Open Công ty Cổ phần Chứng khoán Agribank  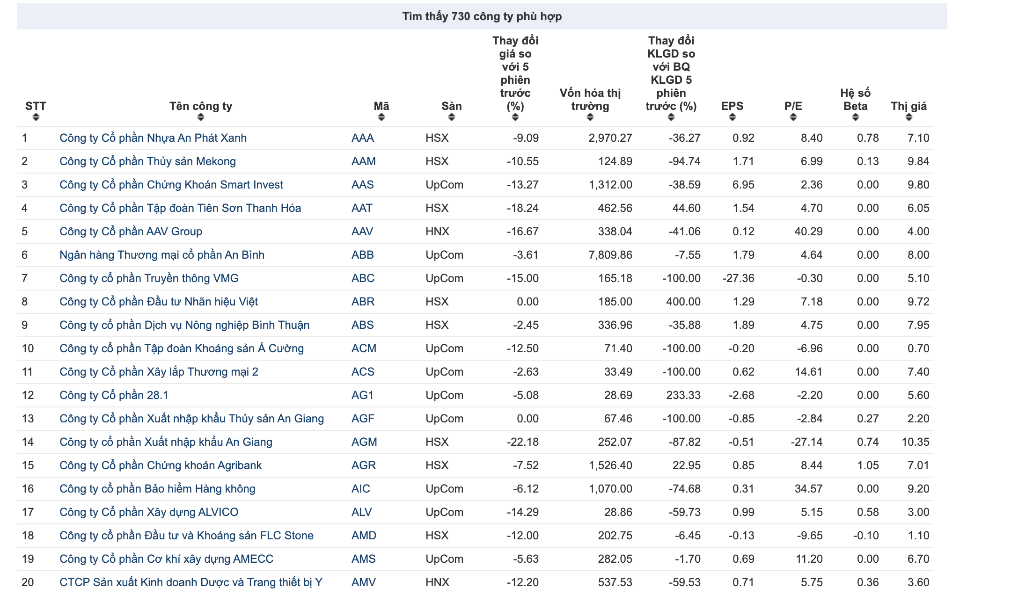click(x=160, y=465)
